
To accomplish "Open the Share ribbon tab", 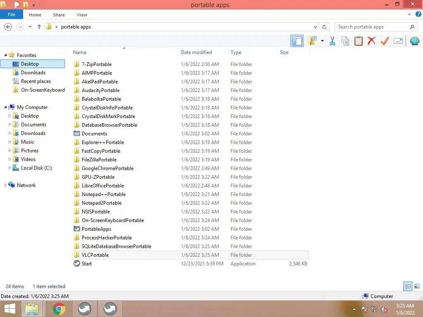I will click(59, 15).
